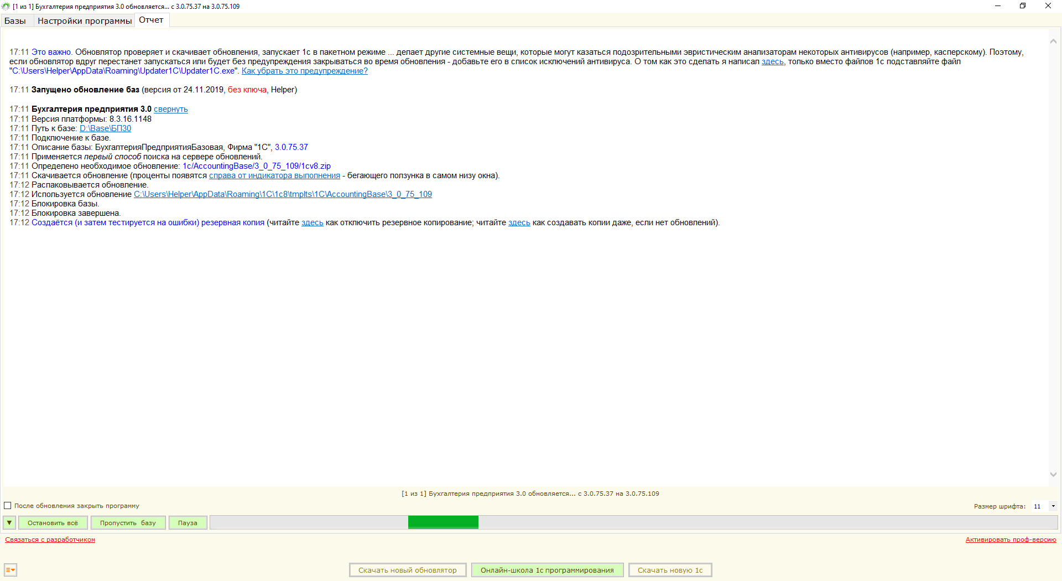Image resolution: width=1062 pixels, height=581 pixels.
Task: Click the green progress bar indicator
Action: click(443, 522)
